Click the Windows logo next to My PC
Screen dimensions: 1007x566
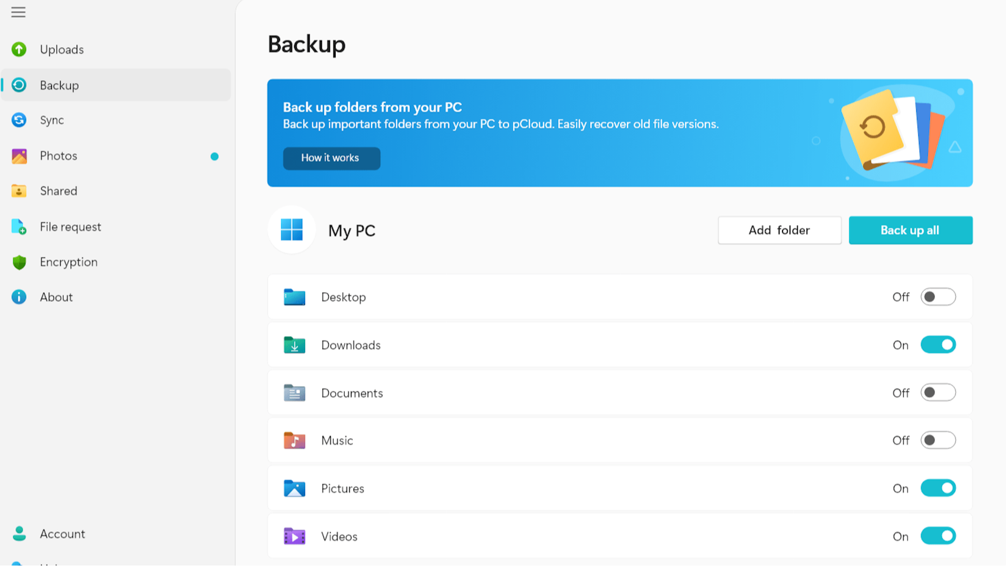coord(292,230)
